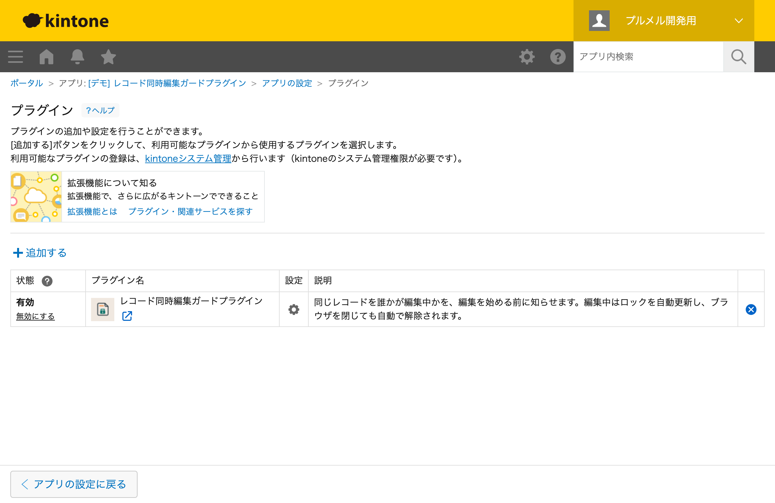775x503 pixels.
Task: Focus the アプリ内検索 search field
Action: click(x=648, y=56)
